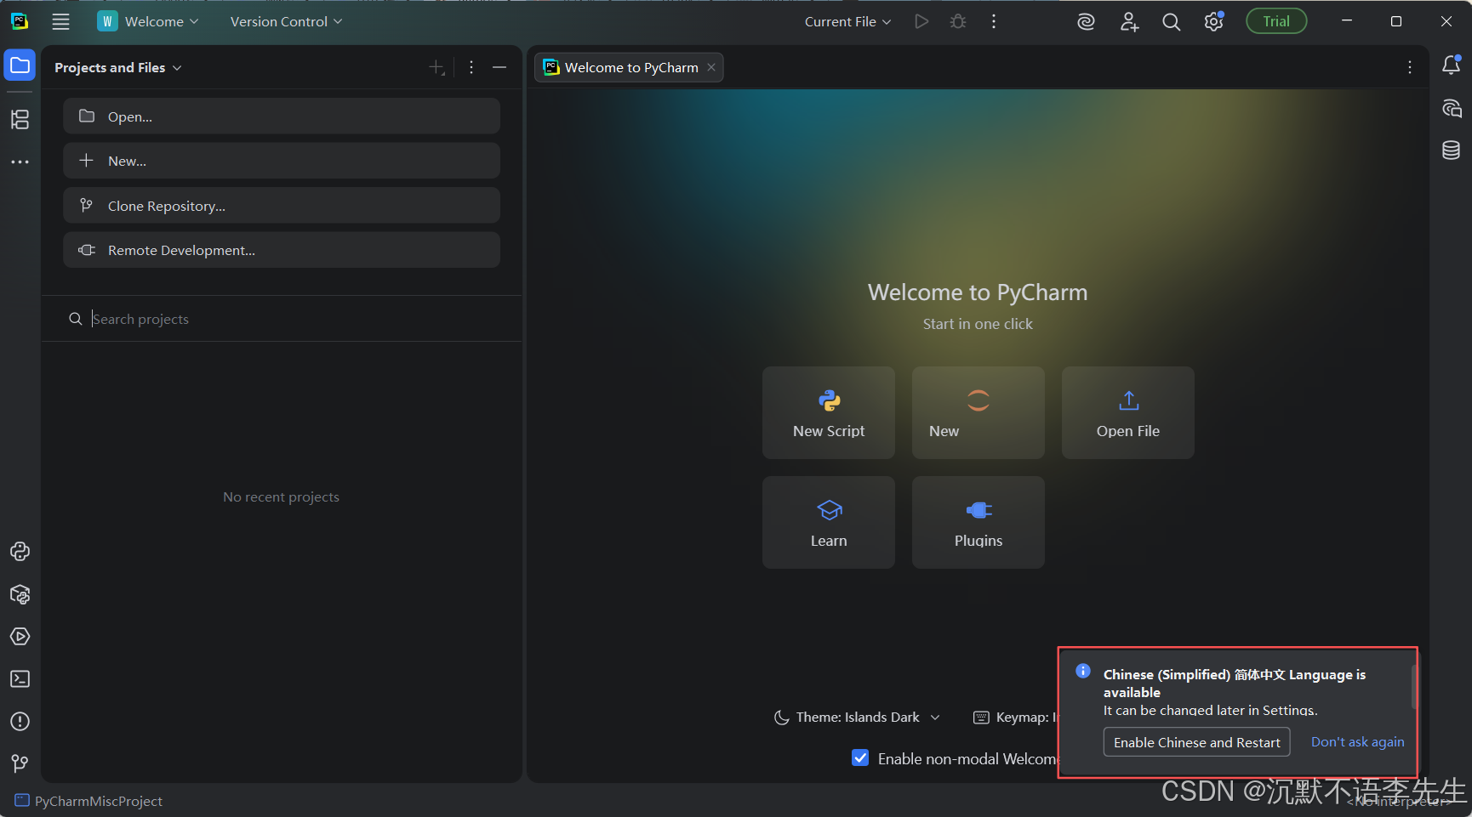Viewport: 1472px width, 817px height.
Task: Open Code With Me user icon
Action: click(1129, 22)
